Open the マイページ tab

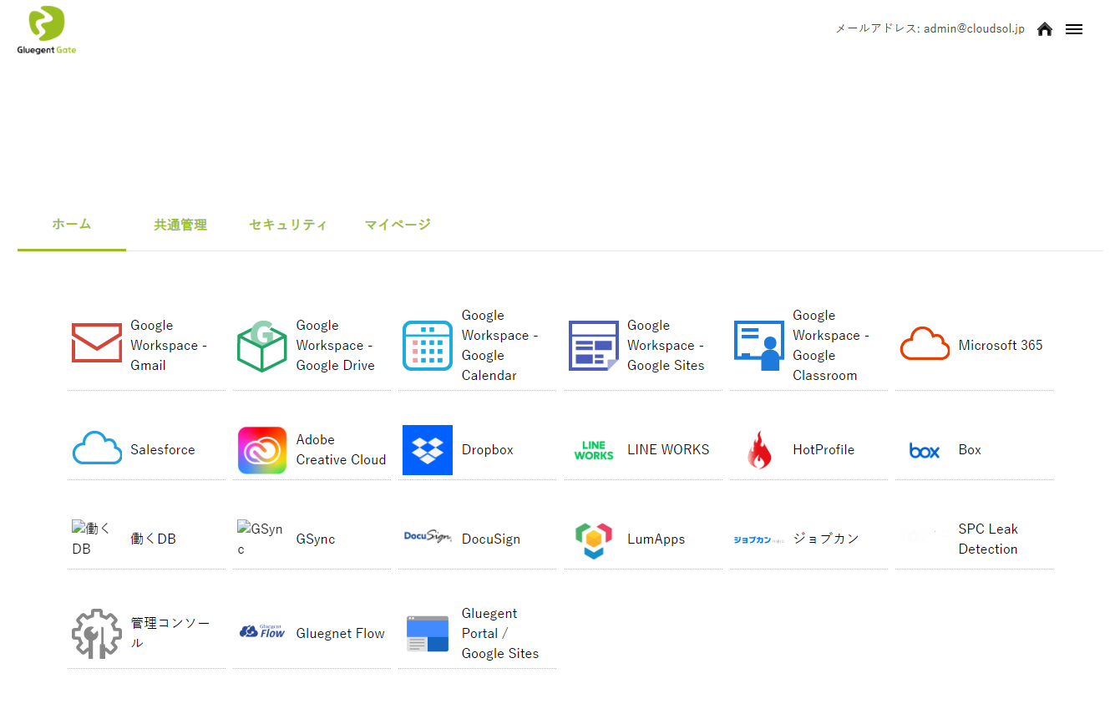[398, 225]
